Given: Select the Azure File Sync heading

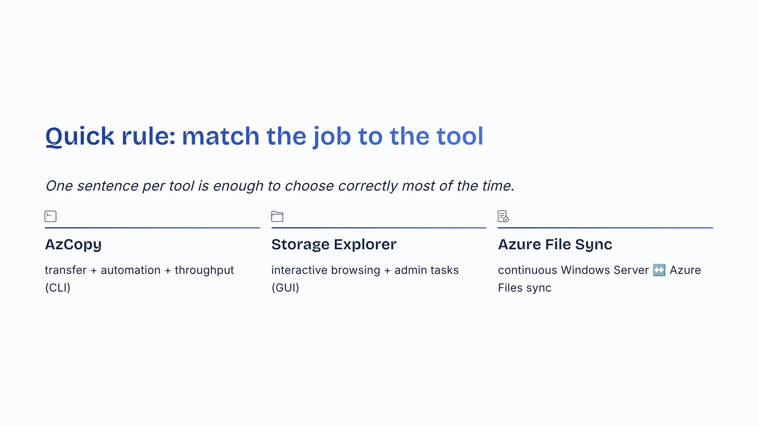Looking at the screenshot, I should click(x=555, y=245).
